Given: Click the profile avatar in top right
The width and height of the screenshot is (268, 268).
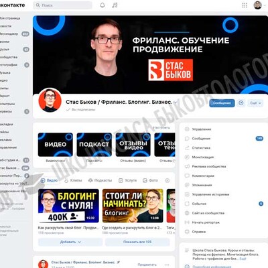Looking at the screenshot, I should click(257, 5).
